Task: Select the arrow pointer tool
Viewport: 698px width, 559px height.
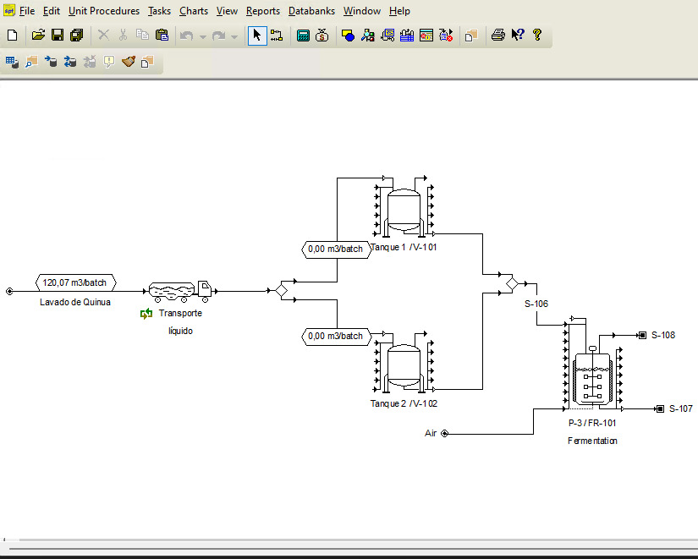Action: click(x=257, y=36)
